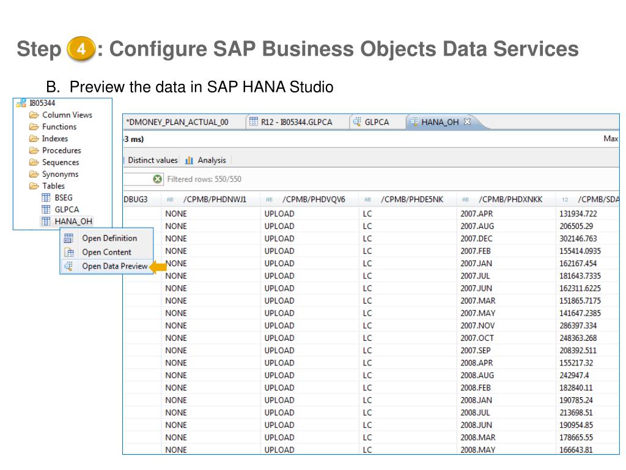Activate the HANA_OH tab
The width and height of the screenshot is (626, 470).
440,122
